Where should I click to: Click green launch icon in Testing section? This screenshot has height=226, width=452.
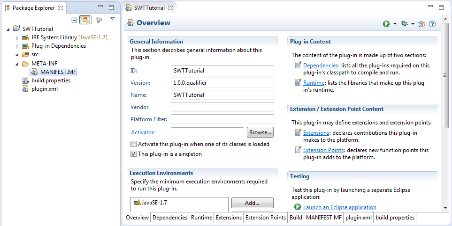coord(298,207)
